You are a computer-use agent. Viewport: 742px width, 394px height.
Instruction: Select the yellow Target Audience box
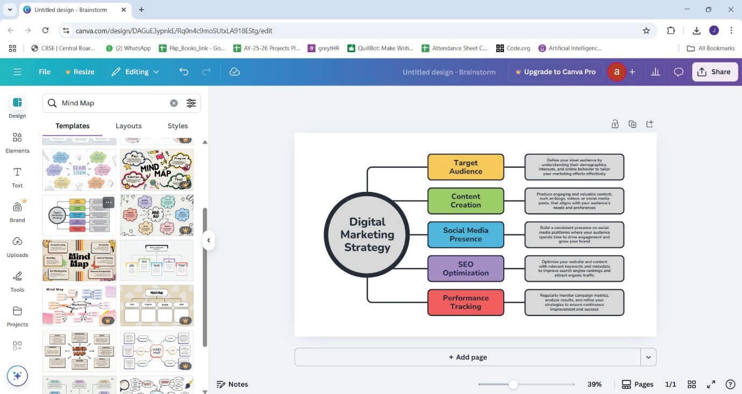tap(466, 167)
